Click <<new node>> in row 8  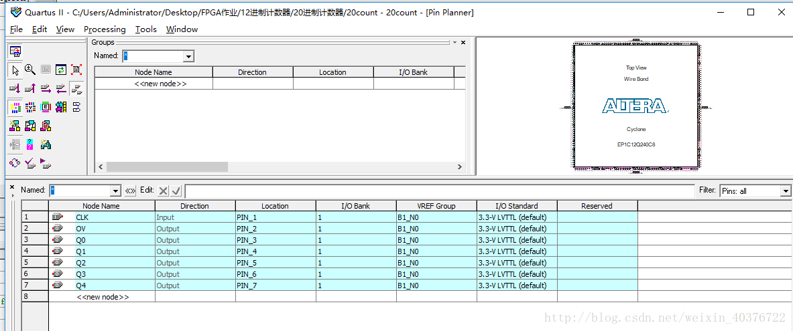click(103, 297)
